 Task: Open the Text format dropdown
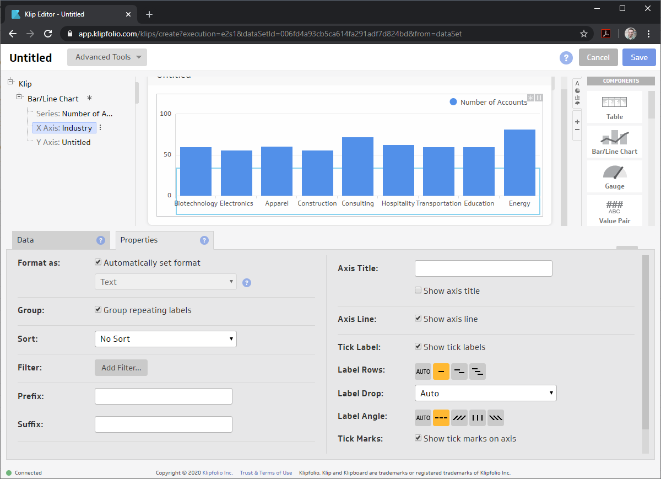(x=166, y=282)
